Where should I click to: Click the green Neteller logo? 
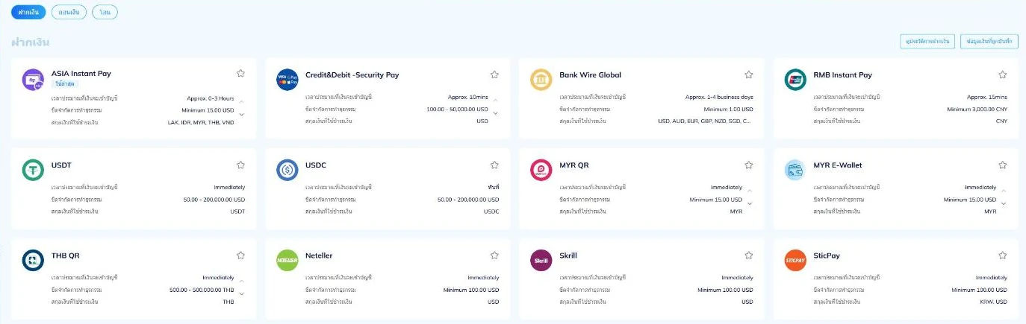287,260
